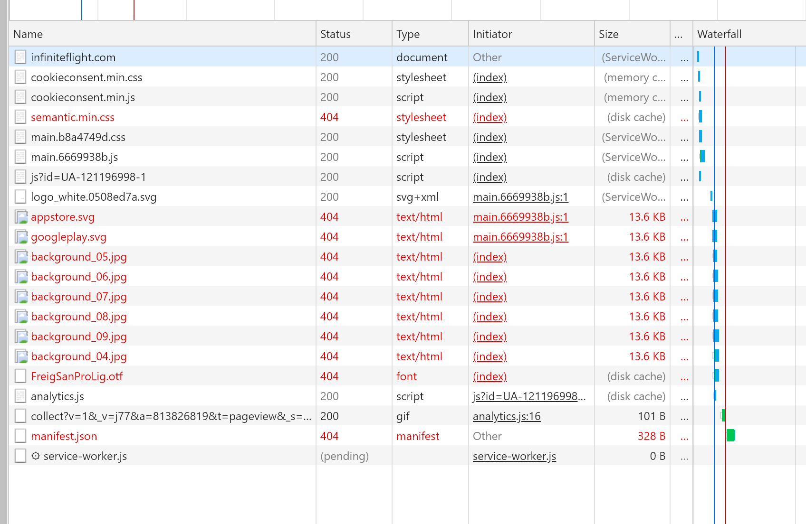Click the file icon next to cookieconsent.min.css

coord(20,77)
